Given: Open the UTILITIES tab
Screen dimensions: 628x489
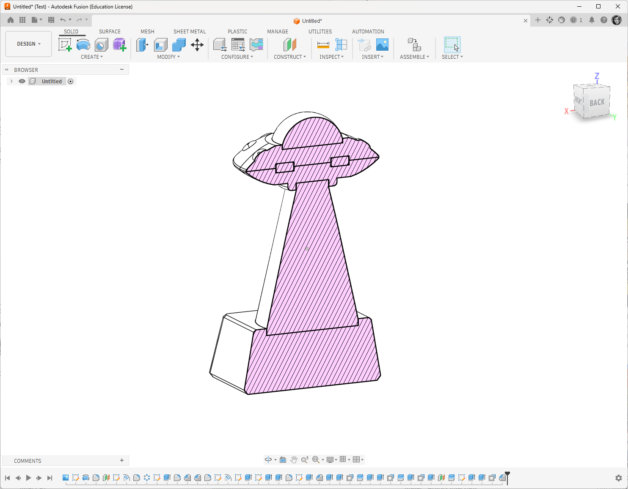Looking at the screenshot, I should coord(320,32).
